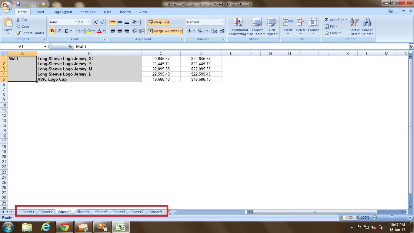414x233 pixels.
Task: Open the Name Box dropdown arrow
Action: tap(45, 47)
